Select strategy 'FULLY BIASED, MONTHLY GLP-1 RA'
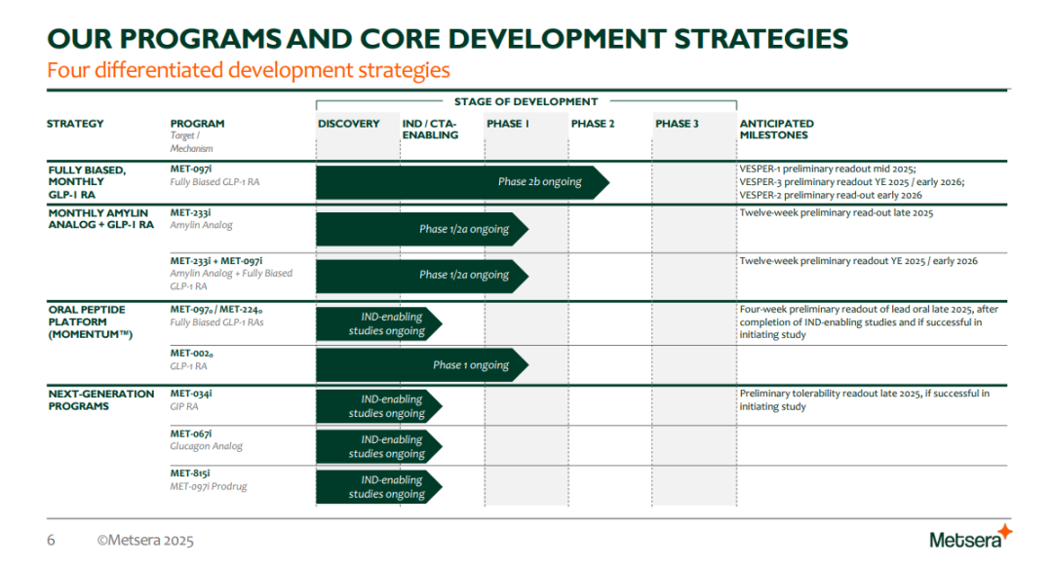This screenshot has height=566, width=1053. [x=87, y=182]
